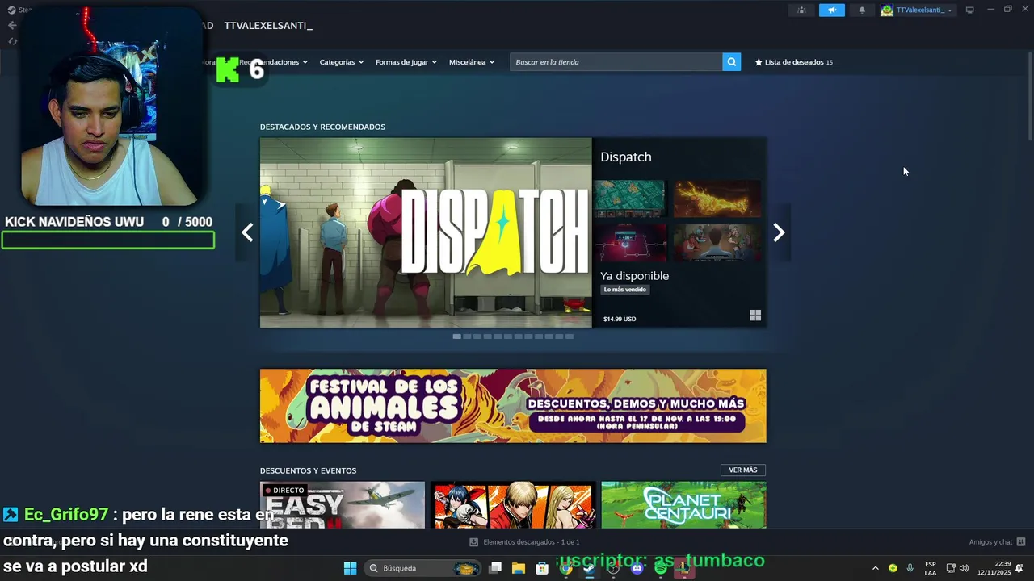Click the Lo más vendido tag

(x=625, y=290)
